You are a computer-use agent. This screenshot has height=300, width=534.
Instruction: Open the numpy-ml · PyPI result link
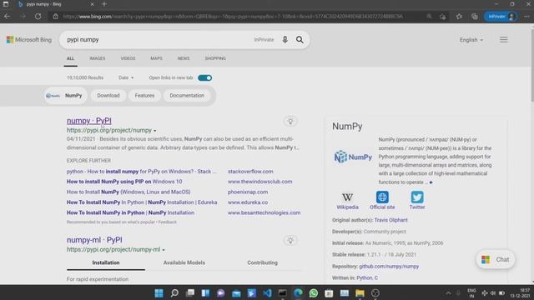(94, 240)
